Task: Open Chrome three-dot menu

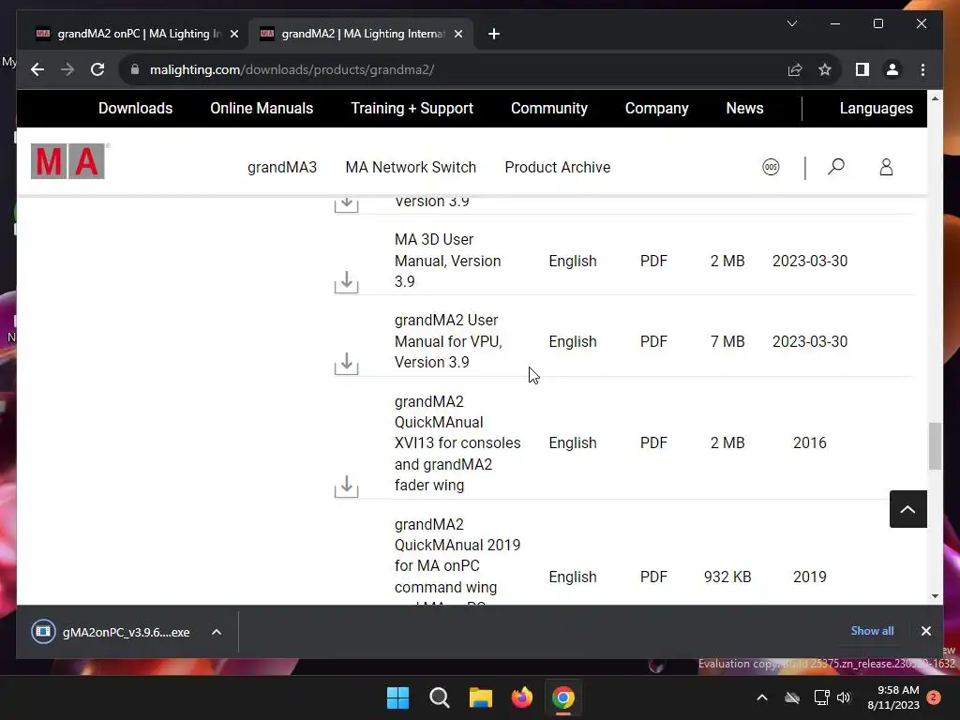Action: pyautogui.click(x=922, y=69)
